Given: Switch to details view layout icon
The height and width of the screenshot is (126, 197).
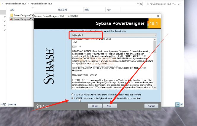Looking at the screenshot, I should (x=177, y=104).
